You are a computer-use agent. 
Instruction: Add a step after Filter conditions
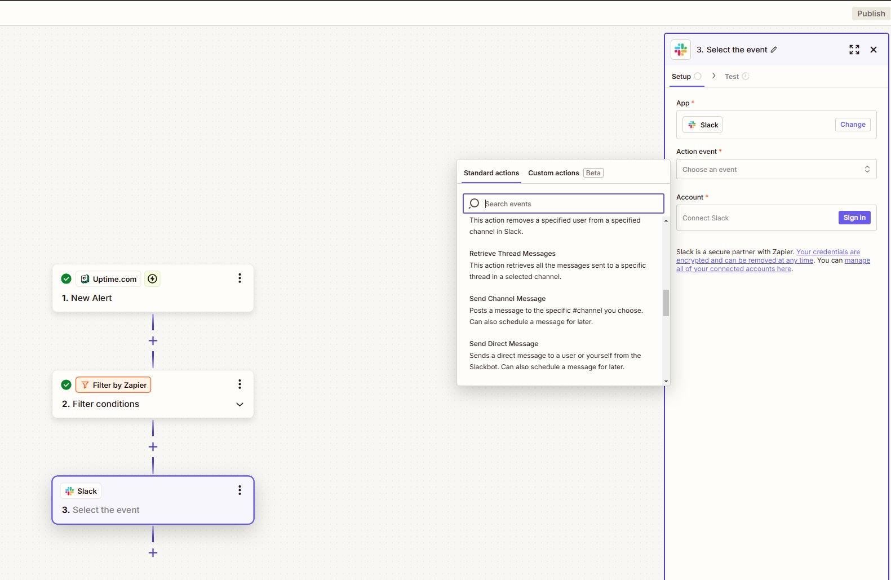point(153,446)
